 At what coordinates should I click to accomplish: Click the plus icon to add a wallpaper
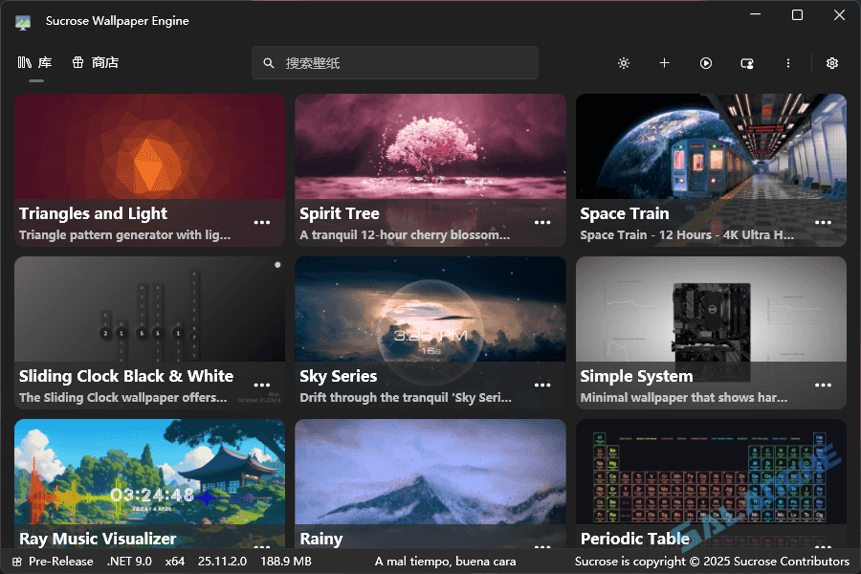pos(664,63)
